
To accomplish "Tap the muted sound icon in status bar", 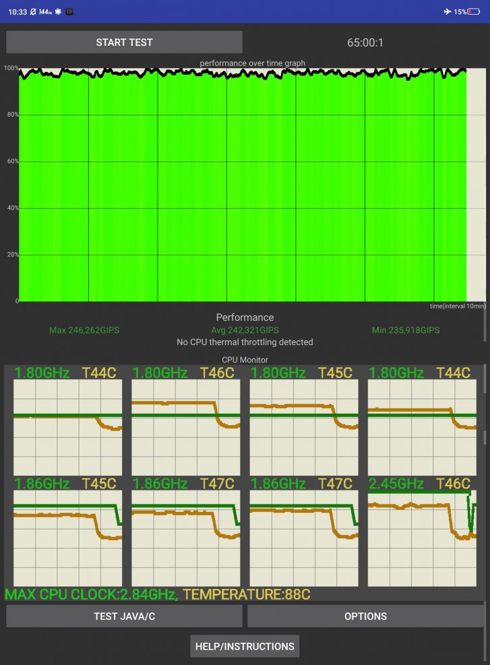I will pos(33,11).
